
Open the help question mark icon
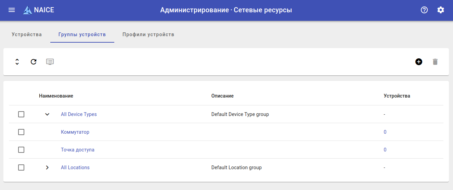tap(424, 10)
